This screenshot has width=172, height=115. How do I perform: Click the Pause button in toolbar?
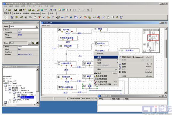point(74,10)
